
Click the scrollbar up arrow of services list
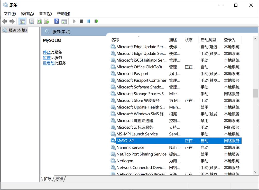point(255,39)
